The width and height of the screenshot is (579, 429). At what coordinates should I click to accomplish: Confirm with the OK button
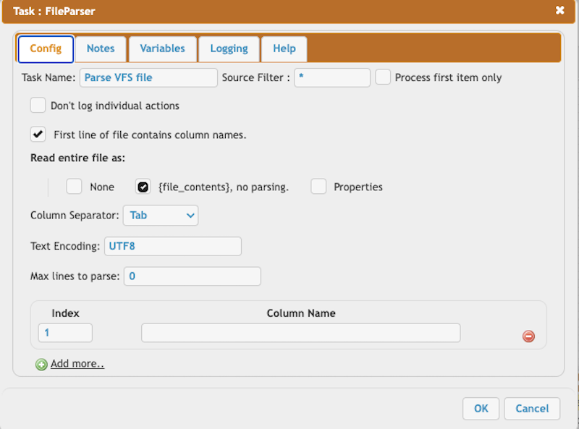pyautogui.click(x=481, y=409)
